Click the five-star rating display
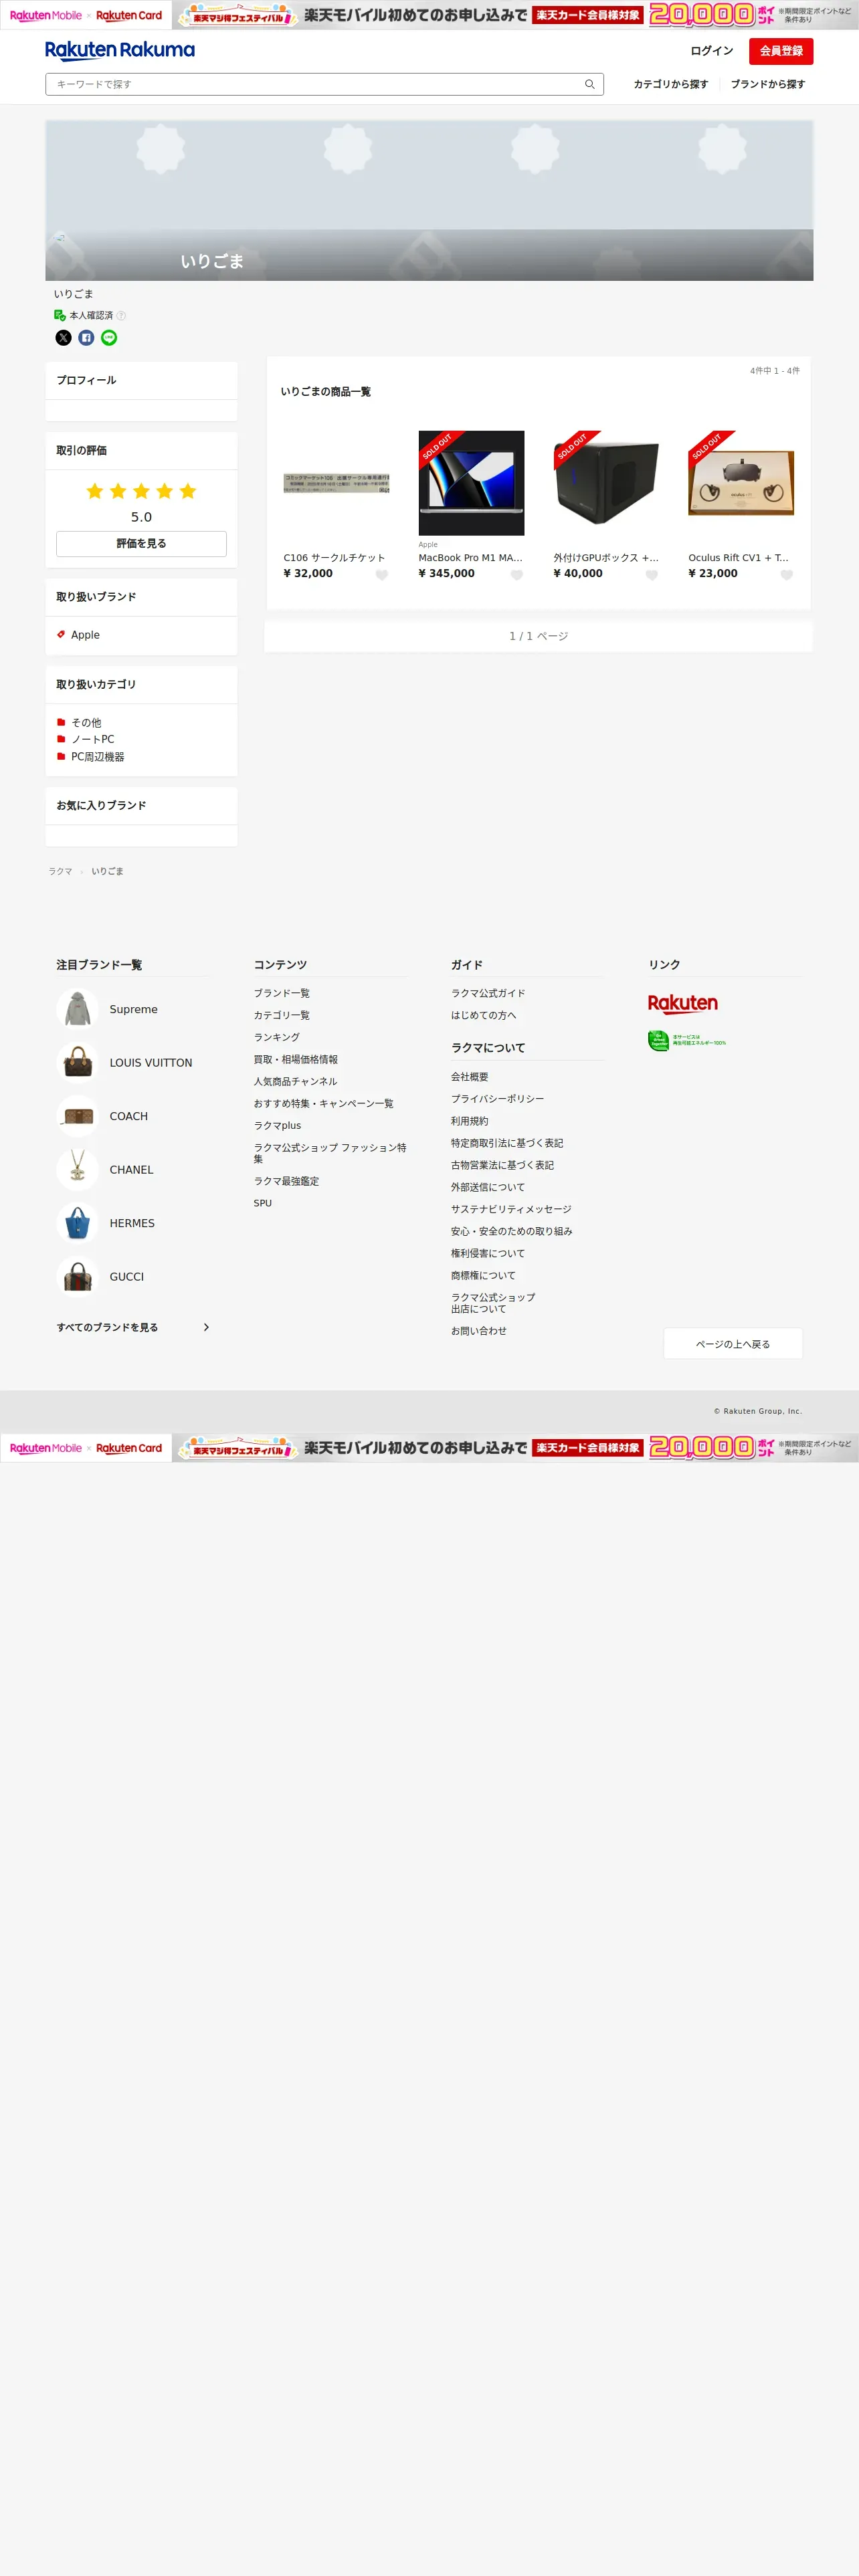 point(141,491)
